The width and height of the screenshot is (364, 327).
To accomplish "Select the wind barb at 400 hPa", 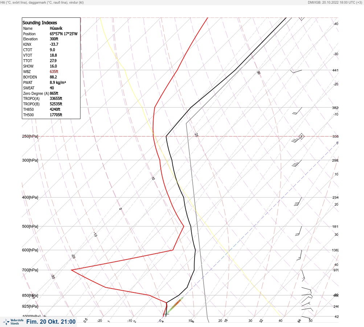I will pos(298,202).
